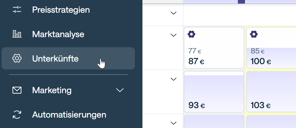This screenshot has height=128, width=296.
Task: Click the Automatisierungen sync arrows icon
Action: point(17,114)
